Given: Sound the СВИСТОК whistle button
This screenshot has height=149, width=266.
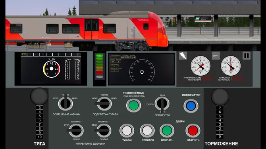Looking at the screenshot, I should (x=147, y=130).
